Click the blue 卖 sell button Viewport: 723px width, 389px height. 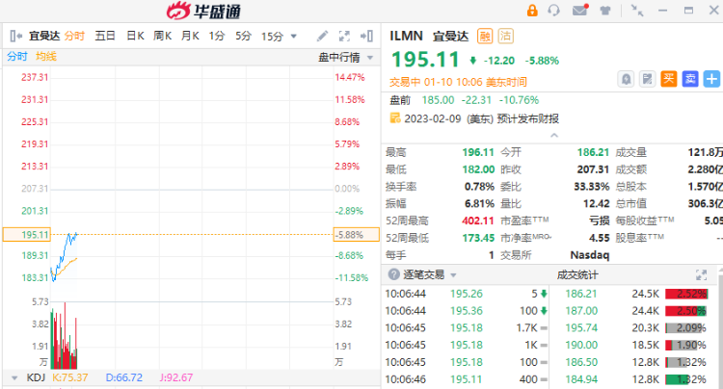689,79
